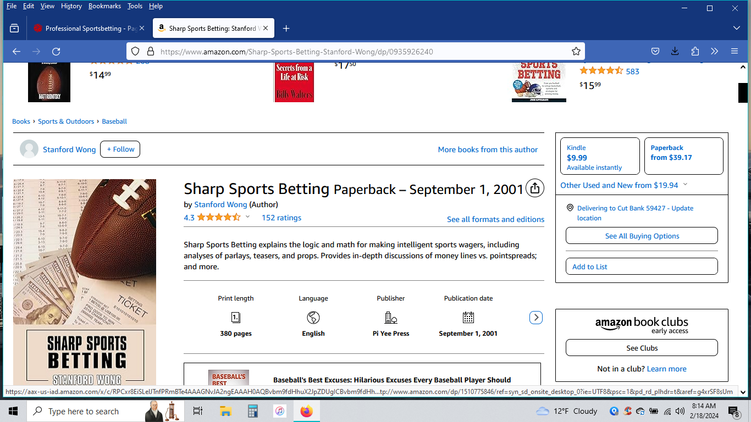The height and width of the screenshot is (422, 751).
Task: Click the share icon beside book title
Action: tap(534, 188)
